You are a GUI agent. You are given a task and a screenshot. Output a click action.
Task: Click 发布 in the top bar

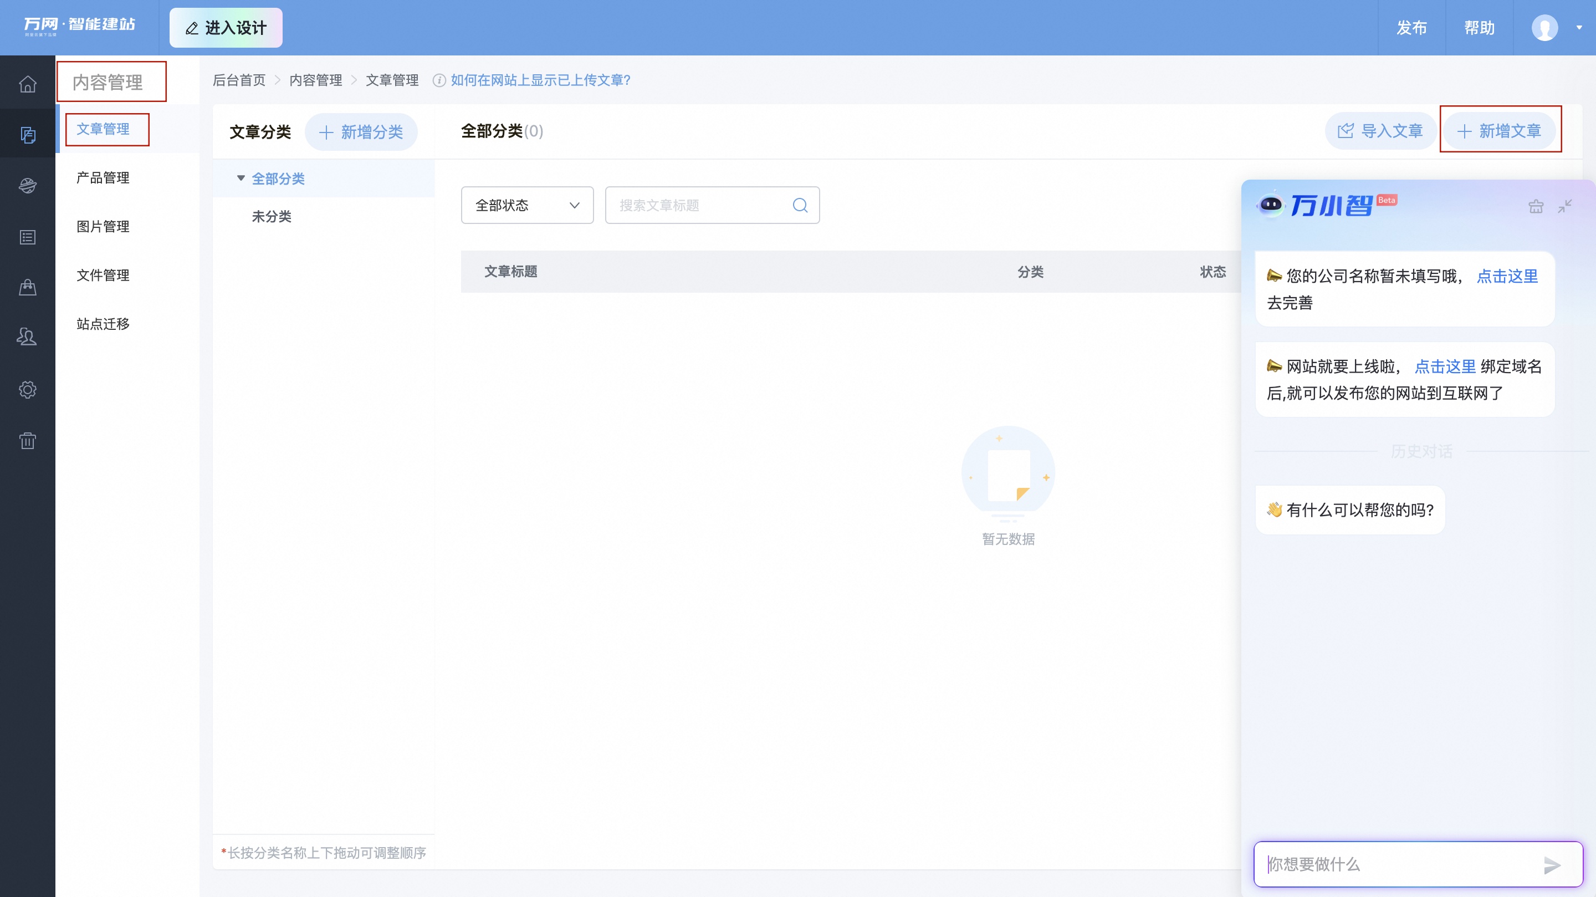point(1411,28)
